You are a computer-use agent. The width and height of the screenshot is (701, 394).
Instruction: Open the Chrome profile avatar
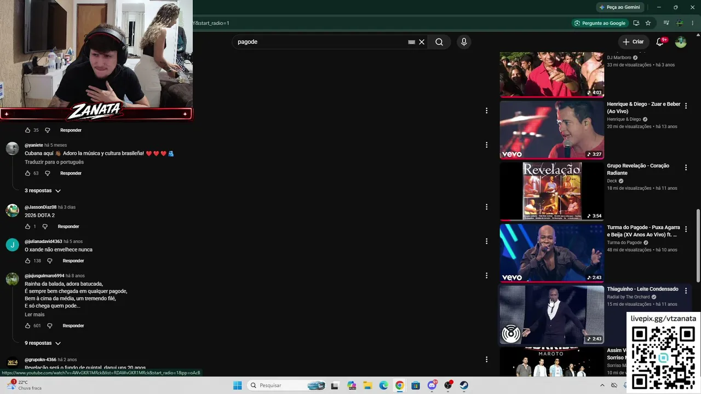tap(680, 23)
